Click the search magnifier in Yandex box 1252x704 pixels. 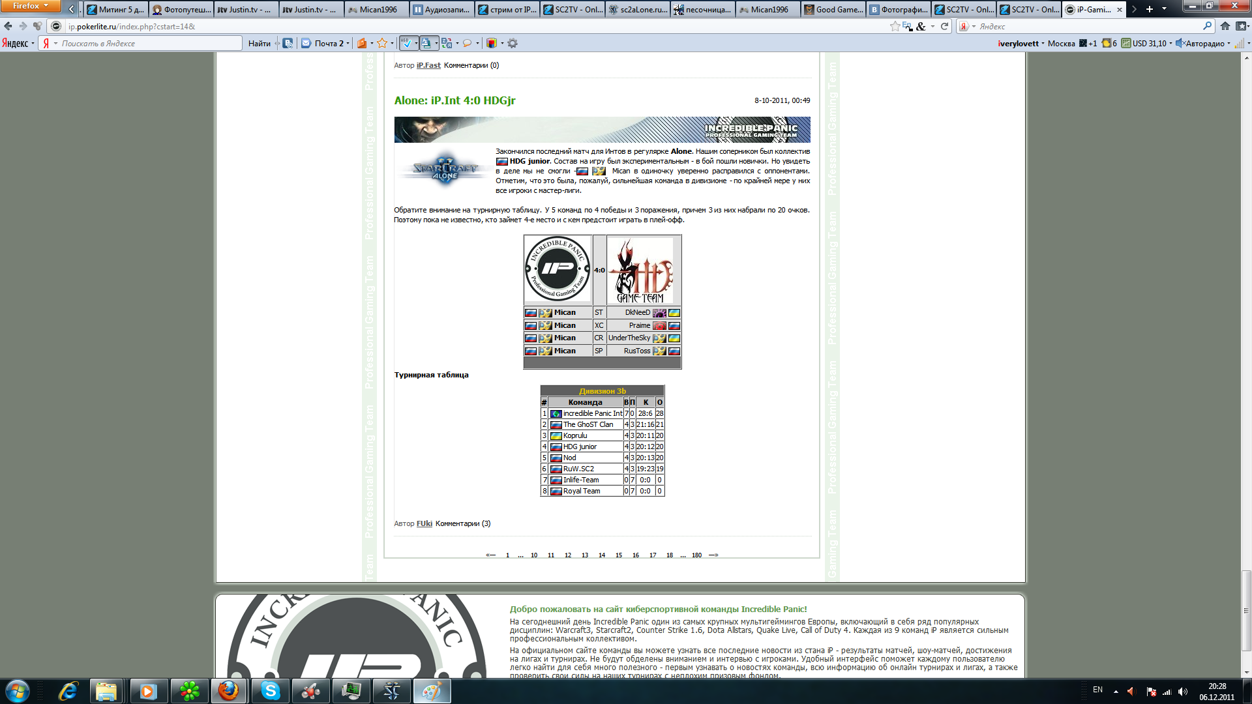1207,26
